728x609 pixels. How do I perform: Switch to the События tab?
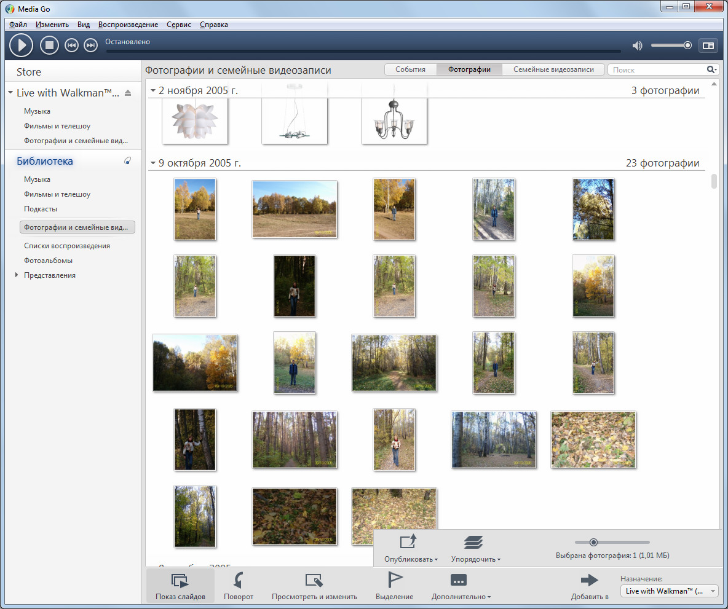(x=410, y=69)
